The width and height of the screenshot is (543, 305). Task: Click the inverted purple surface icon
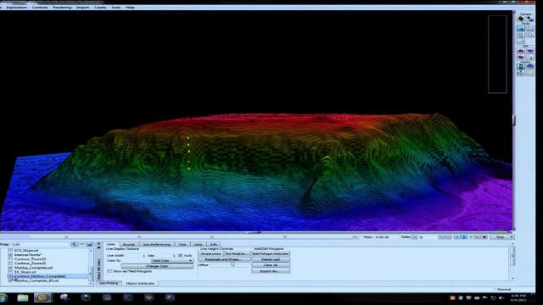point(530,51)
